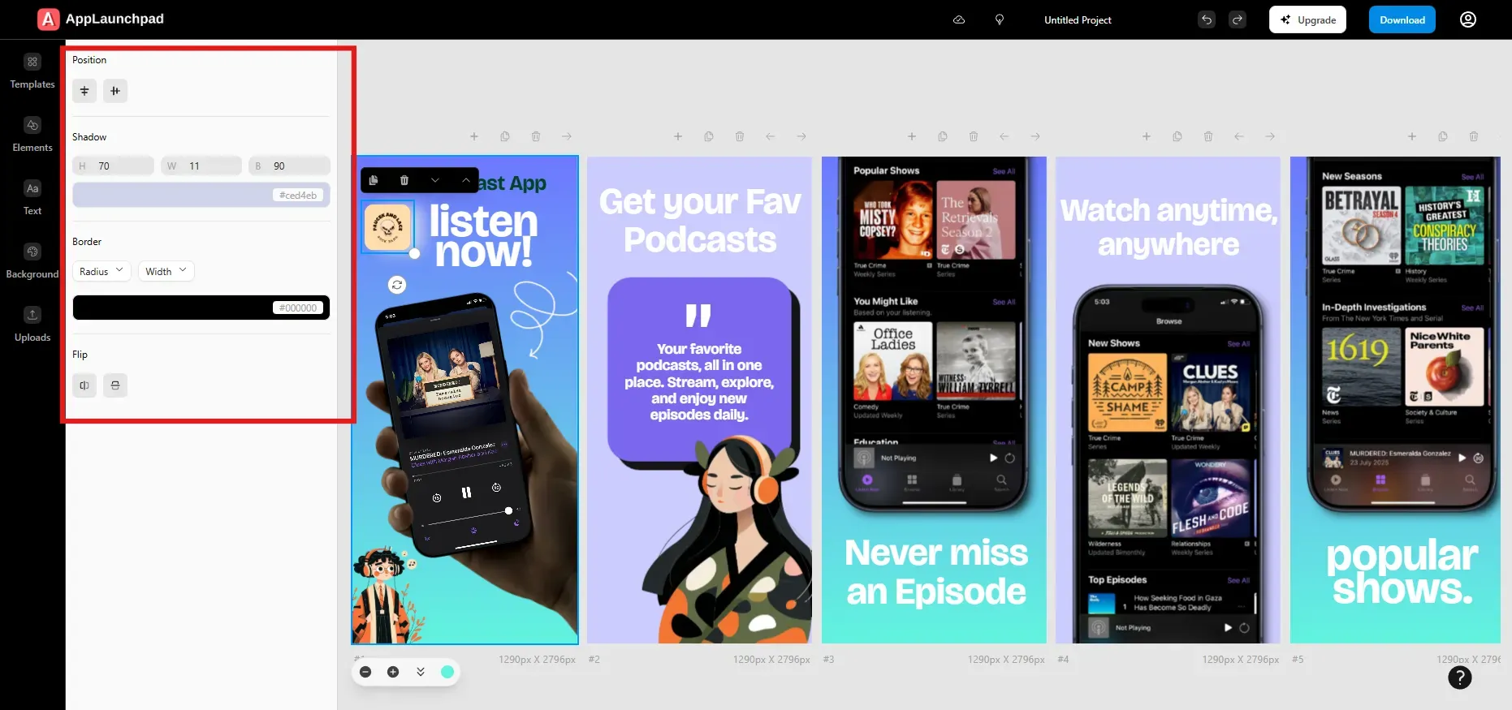Click the shadow W value field

tap(201, 166)
